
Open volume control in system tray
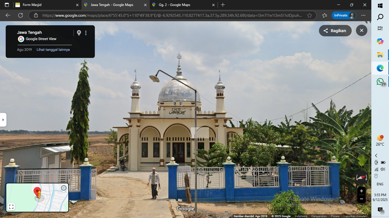point(383,169)
